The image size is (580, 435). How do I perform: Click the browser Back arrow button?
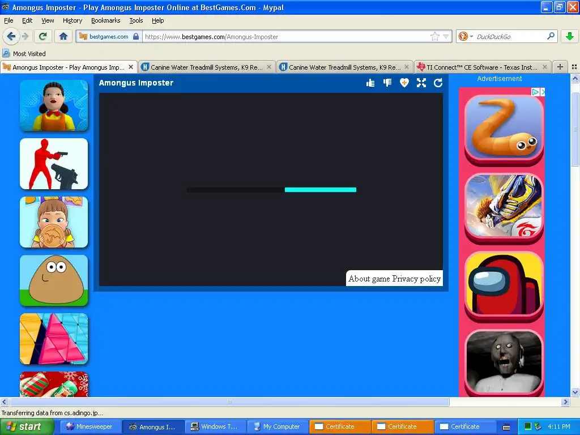point(11,36)
